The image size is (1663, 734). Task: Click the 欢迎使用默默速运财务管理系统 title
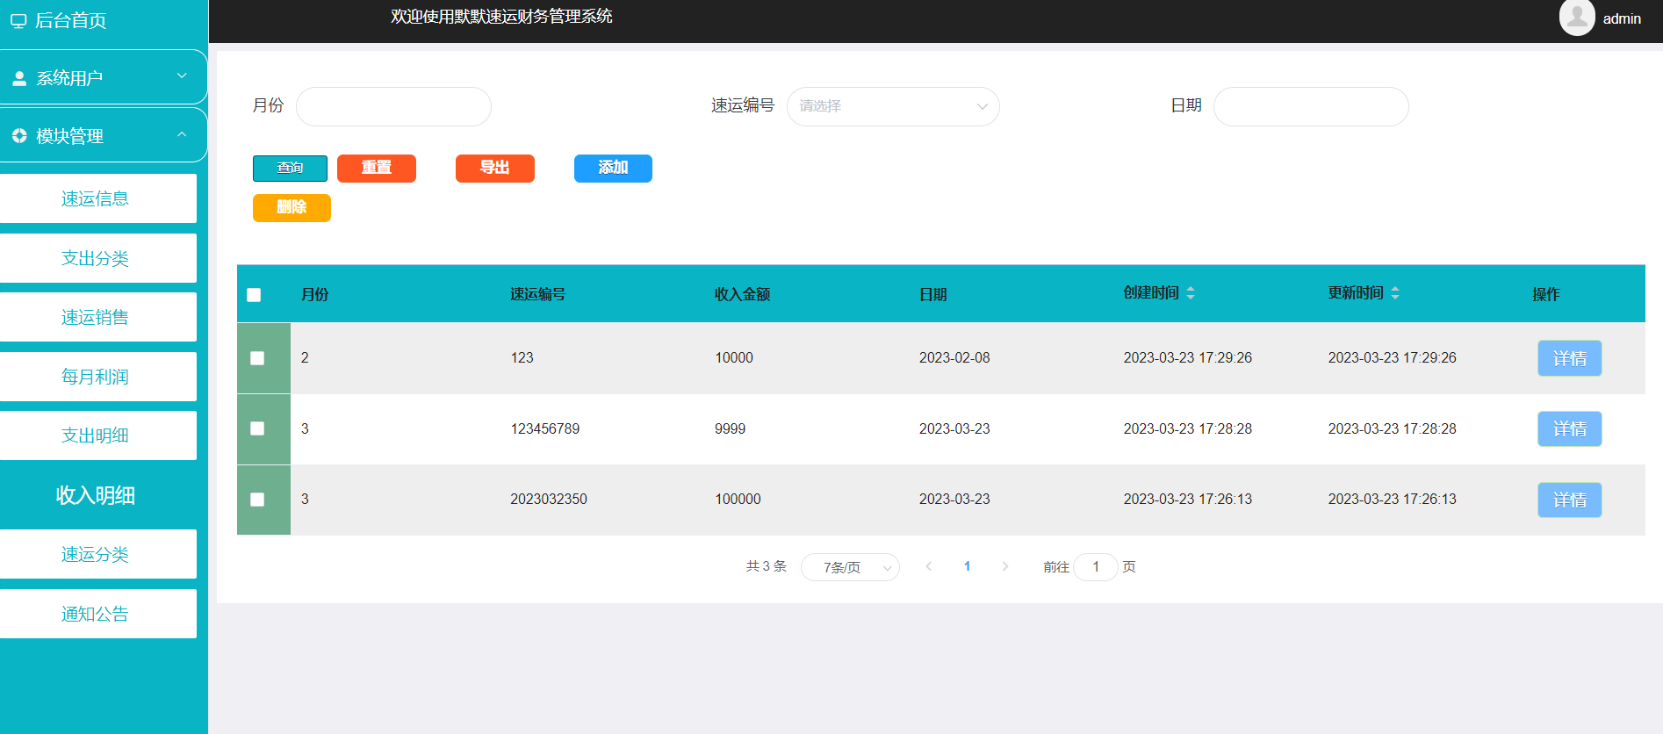pos(501,16)
